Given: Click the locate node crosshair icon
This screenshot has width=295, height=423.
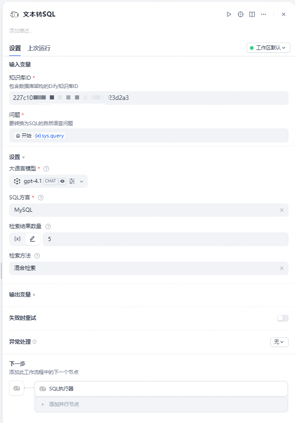Looking at the screenshot, I should click(241, 14).
